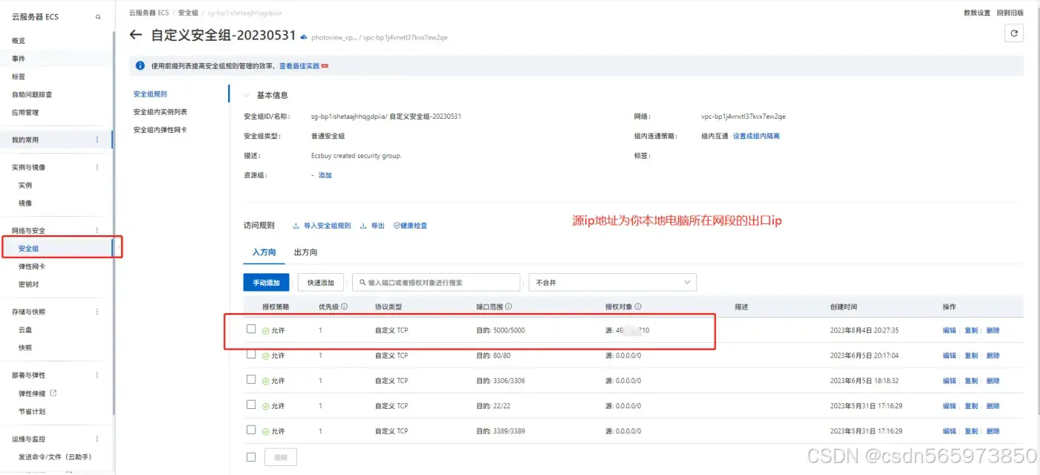Switch to the 出方向 tab
Screen dimensions: 1040x475
(x=306, y=252)
